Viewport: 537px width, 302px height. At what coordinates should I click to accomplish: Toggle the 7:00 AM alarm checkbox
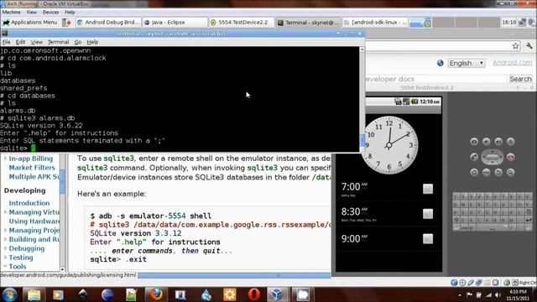(428, 189)
